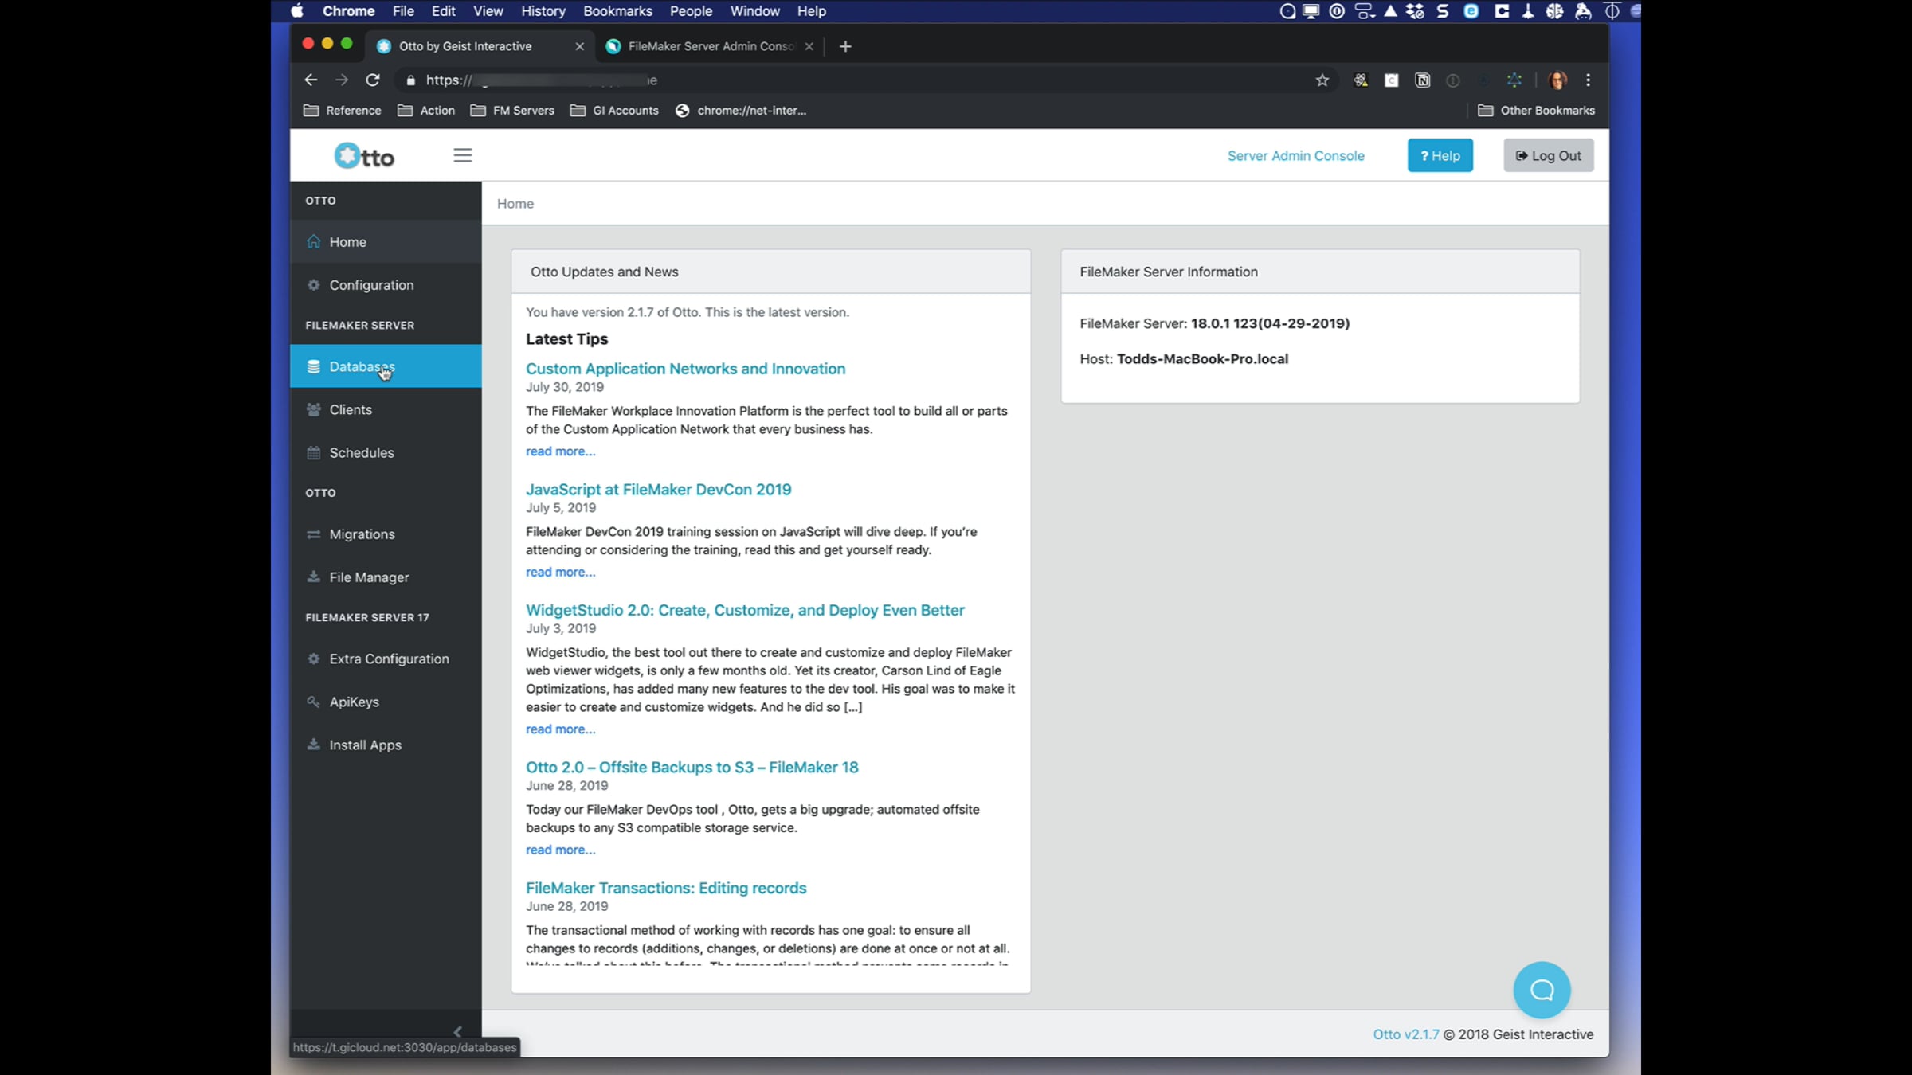Reload the page
This screenshot has height=1075, width=1912.
[x=372, y=80]
